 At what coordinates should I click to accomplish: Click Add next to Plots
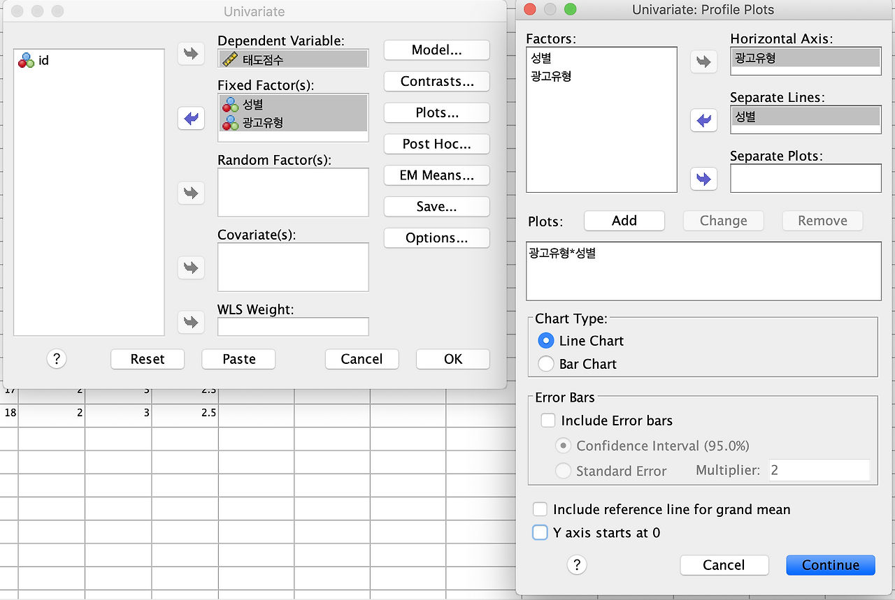pyautogui.click(x=624, y=221)
